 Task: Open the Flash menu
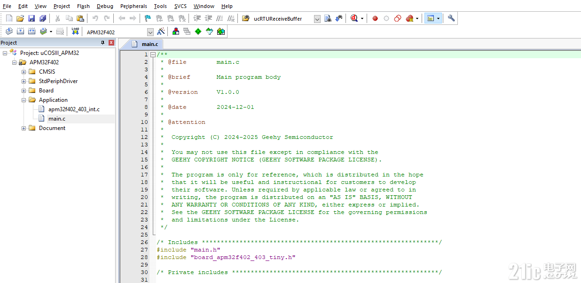83,6
